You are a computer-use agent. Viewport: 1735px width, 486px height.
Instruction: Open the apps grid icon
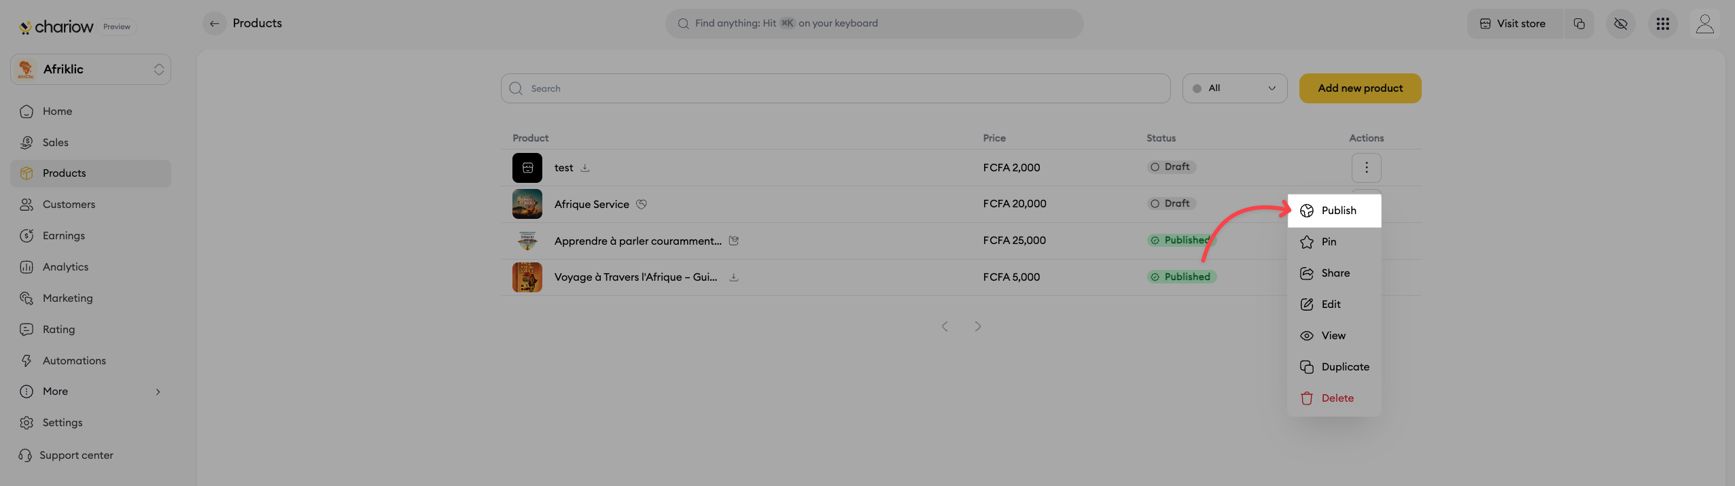[x=1663, y=24]
